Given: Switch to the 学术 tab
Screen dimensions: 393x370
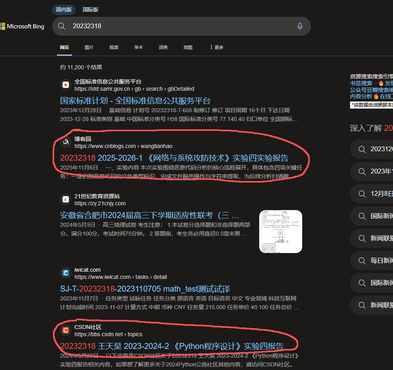Looking at the screenshot, I should click(138, 47).
